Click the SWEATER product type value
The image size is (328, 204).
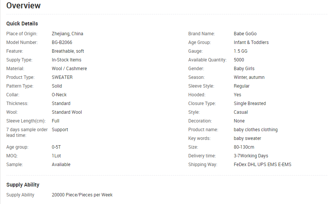62,77
